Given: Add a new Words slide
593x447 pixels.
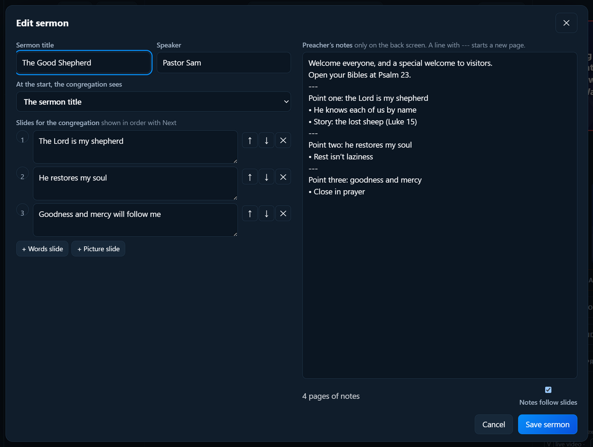Looking at the screenshot, I should (42, 249).
